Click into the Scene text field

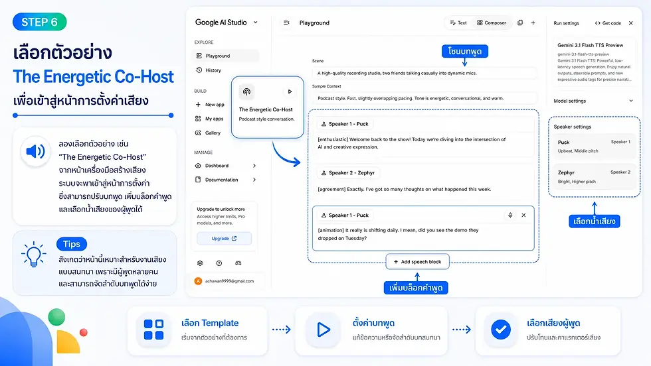424,73
